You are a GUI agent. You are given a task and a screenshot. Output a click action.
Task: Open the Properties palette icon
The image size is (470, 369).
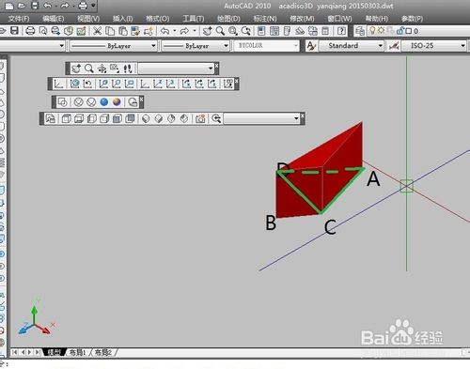(x=261, y=31)
